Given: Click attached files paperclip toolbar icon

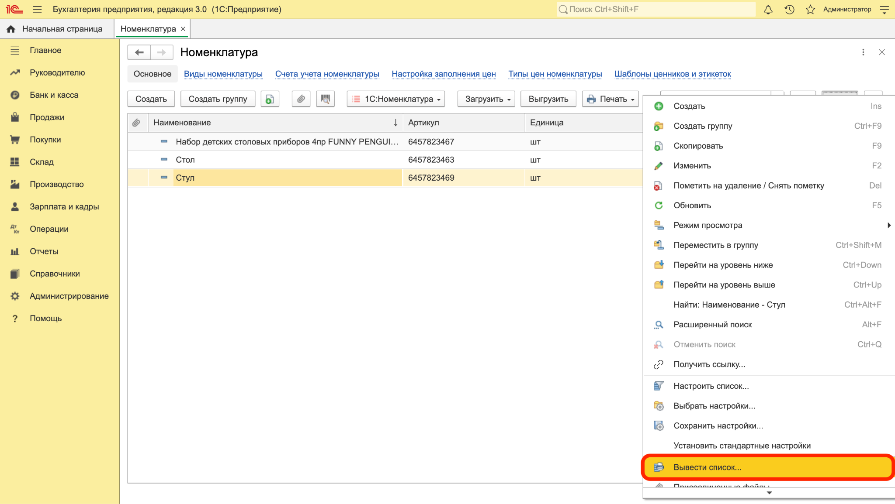Looking at the screenshot, I should click(x=301, y=99).
